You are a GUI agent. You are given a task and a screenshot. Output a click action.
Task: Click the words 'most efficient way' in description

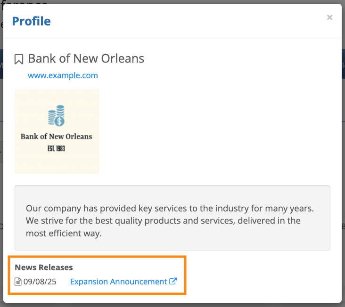64,233
